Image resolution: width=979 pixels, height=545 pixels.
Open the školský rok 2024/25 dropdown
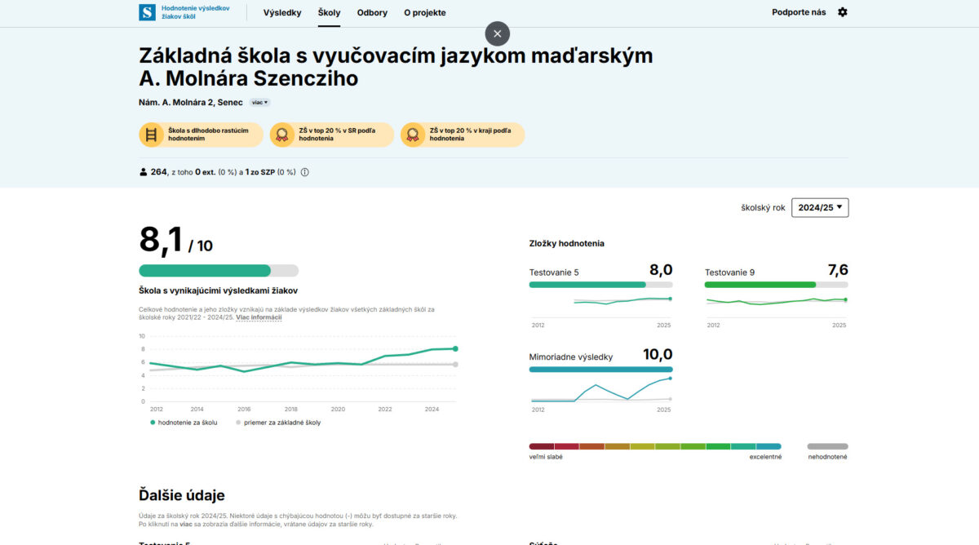click(820, 207)
